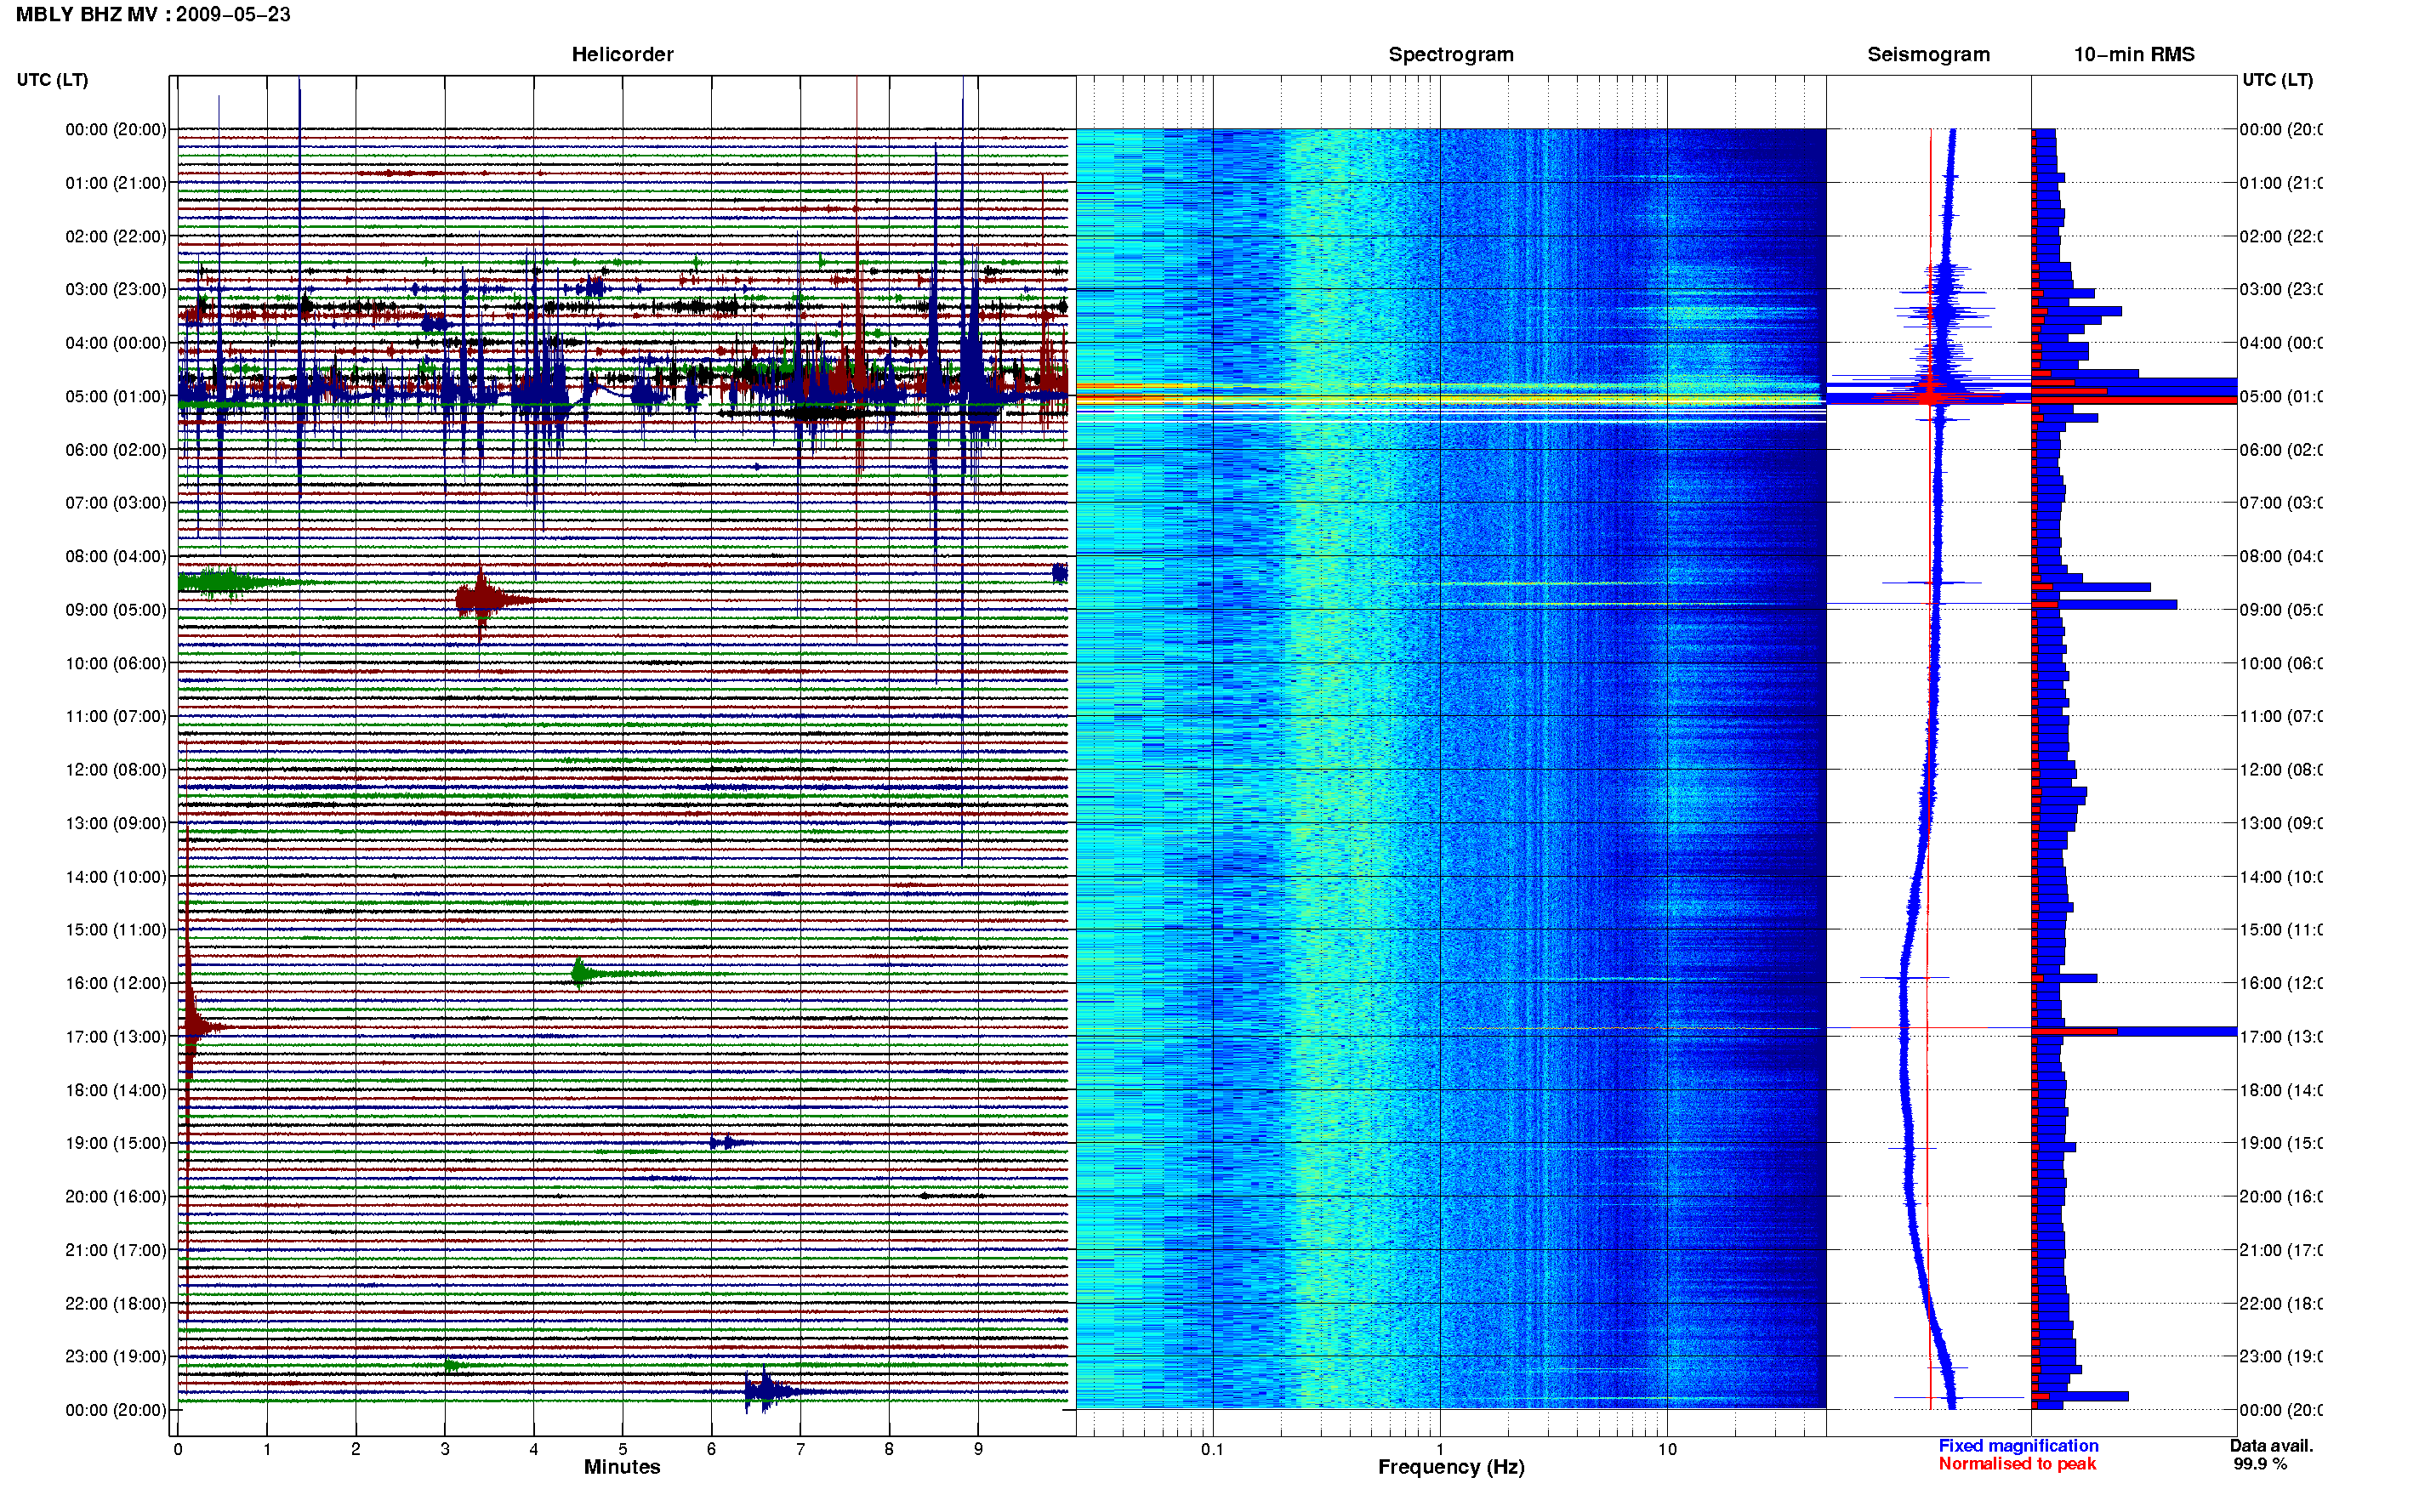Click the left 'UTC (LT)' axis label

click(52, 80)
